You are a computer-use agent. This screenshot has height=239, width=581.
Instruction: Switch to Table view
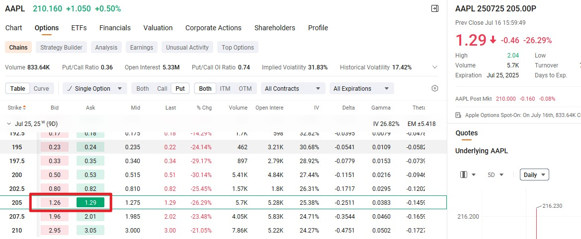coord(18,89)
